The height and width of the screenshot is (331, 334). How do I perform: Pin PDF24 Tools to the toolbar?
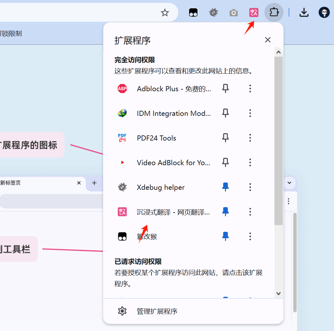click(x=225, y=138)
